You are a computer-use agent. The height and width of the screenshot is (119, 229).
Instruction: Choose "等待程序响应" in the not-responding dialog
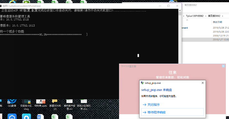point(172,112)
